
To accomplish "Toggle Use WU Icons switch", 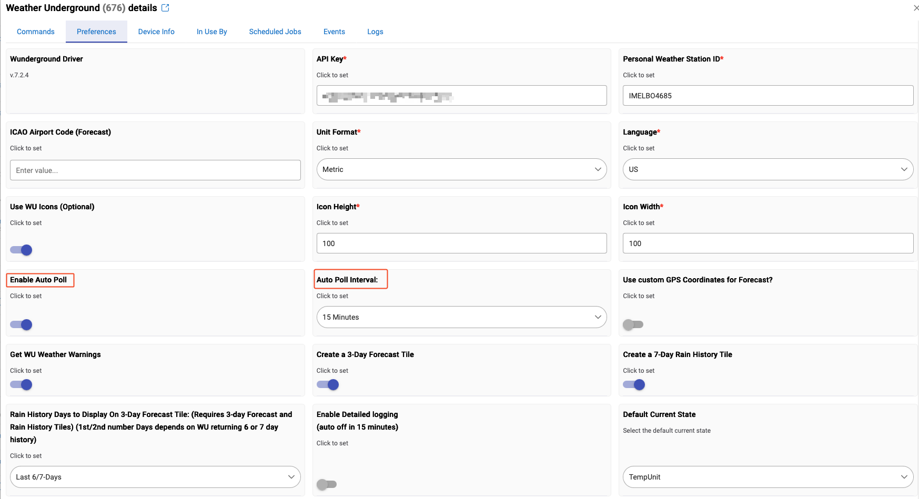I will [x=22, y=250].
